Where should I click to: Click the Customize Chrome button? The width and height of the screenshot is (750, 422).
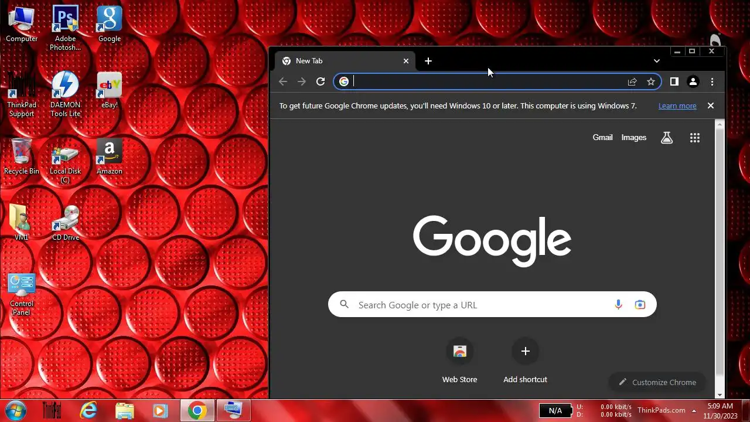point(657,382)
